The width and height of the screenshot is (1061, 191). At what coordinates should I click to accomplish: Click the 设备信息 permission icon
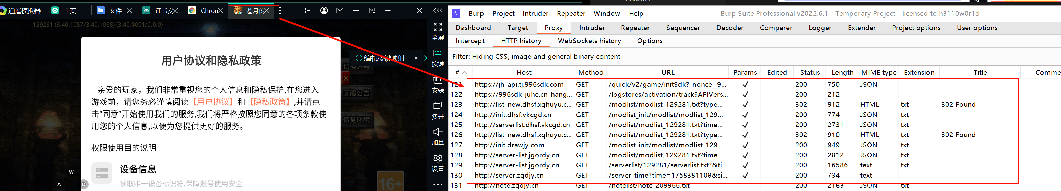[x=101, y=173]
